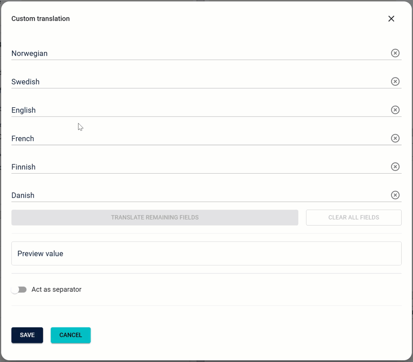Image resolution: width=413 pixels, height=362 pixels.
Task: Clear the French translation field
Action: pos(395,138)
